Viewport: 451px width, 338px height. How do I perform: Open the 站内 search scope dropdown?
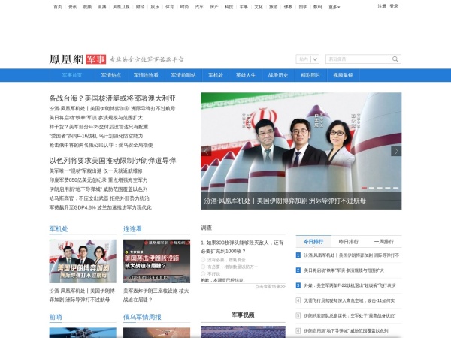click(303, 59)
